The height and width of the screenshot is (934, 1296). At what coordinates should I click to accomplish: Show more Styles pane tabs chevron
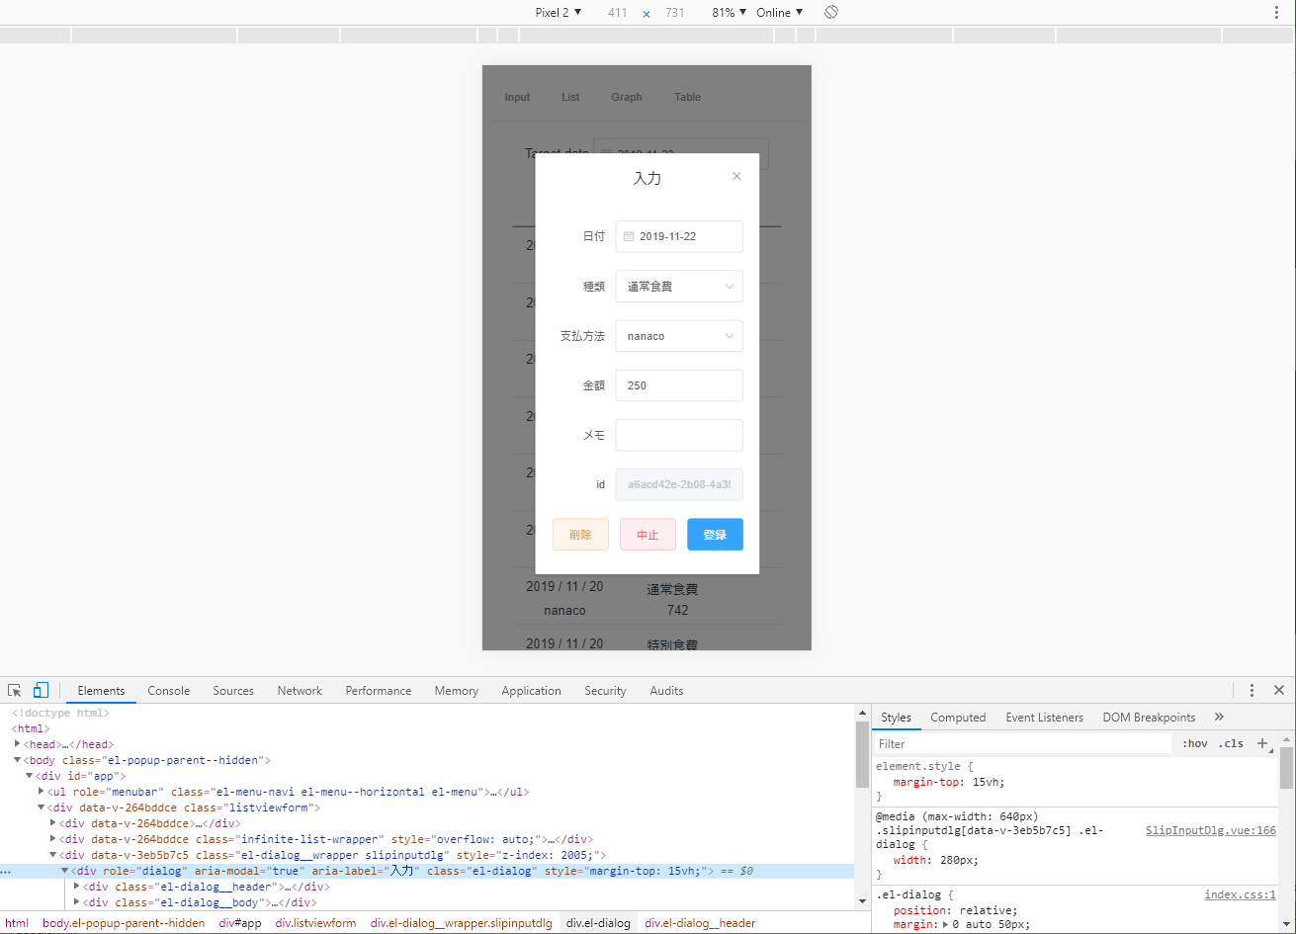(x=1219, y=717)
